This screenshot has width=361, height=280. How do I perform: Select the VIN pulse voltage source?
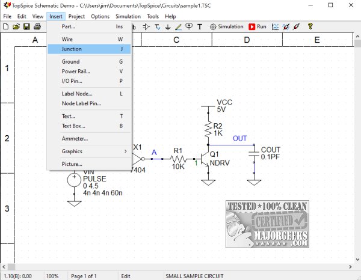tap(74, 180)
